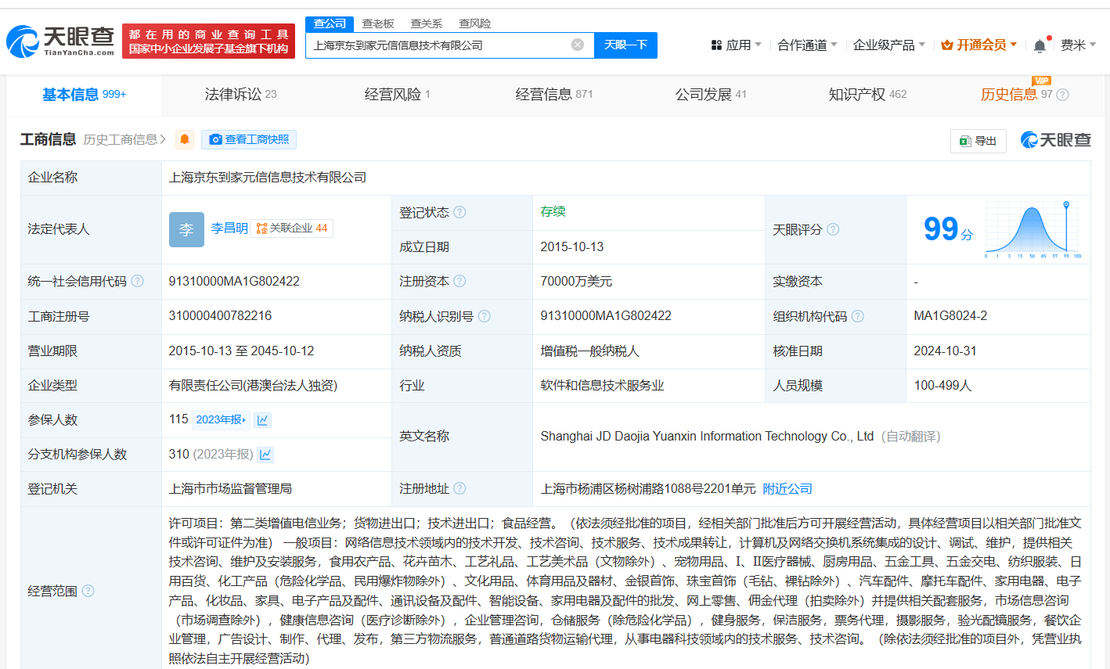1110x669 pixels.
Task: Click the English name Shanghai JD Daojia Yuanxin
Action: click(707, 437)
